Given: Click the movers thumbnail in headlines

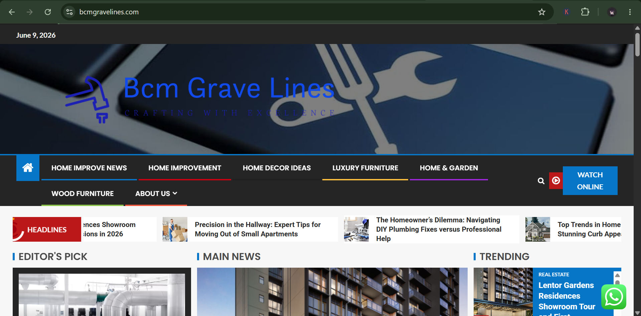Looking at the screenshot, I should click(x=175, y=229).
